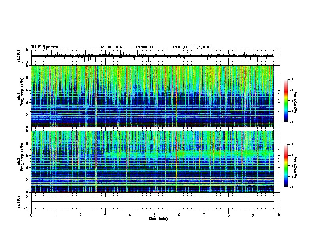The image size is (313, 241).
Task: Click the ch.2 "Frequency (kHz)" axis label
Action: [21, 157]
